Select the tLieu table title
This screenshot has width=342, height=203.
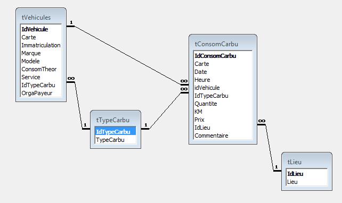tap(295, 162)
